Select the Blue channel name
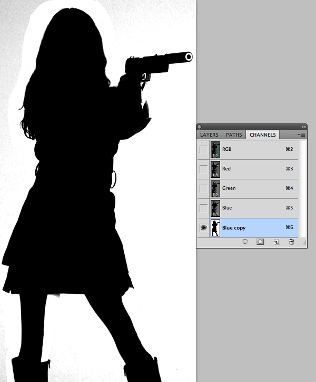Image resolution: width=316 pixels, height=382 pixels. [x=227, y=207]
